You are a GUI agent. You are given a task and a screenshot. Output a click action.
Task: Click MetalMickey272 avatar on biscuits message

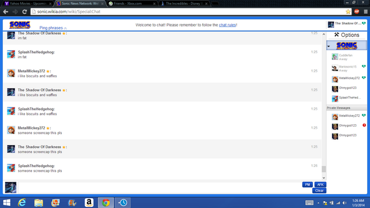tap(11, 73)
